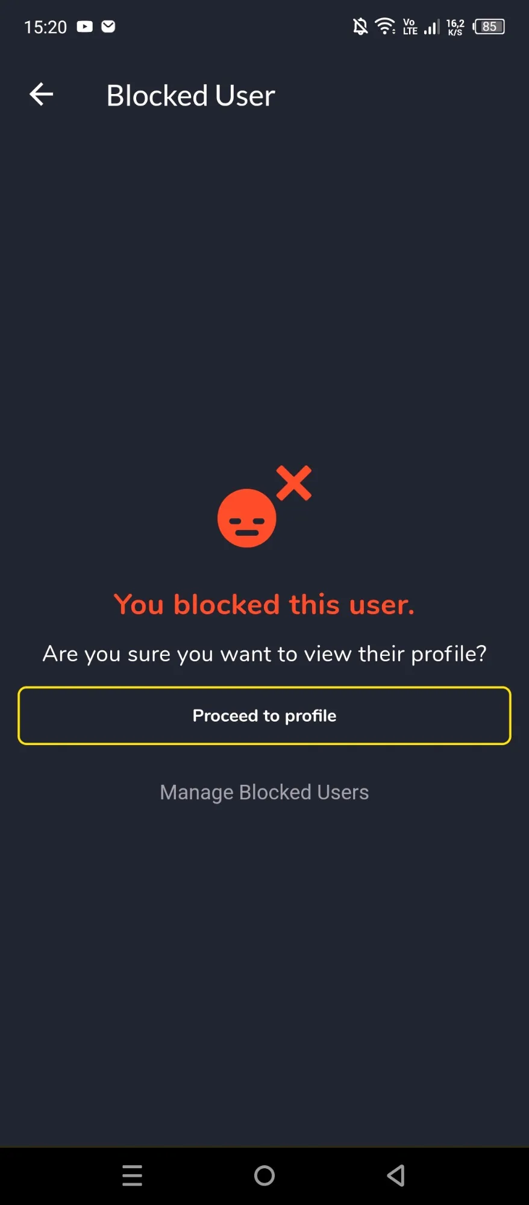
Task: Tap the Android back triangle button
Action: (x=396, y=1175)
